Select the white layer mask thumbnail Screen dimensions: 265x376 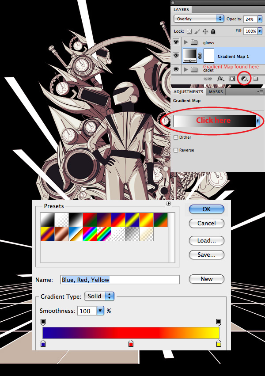(x=209, y=56)
